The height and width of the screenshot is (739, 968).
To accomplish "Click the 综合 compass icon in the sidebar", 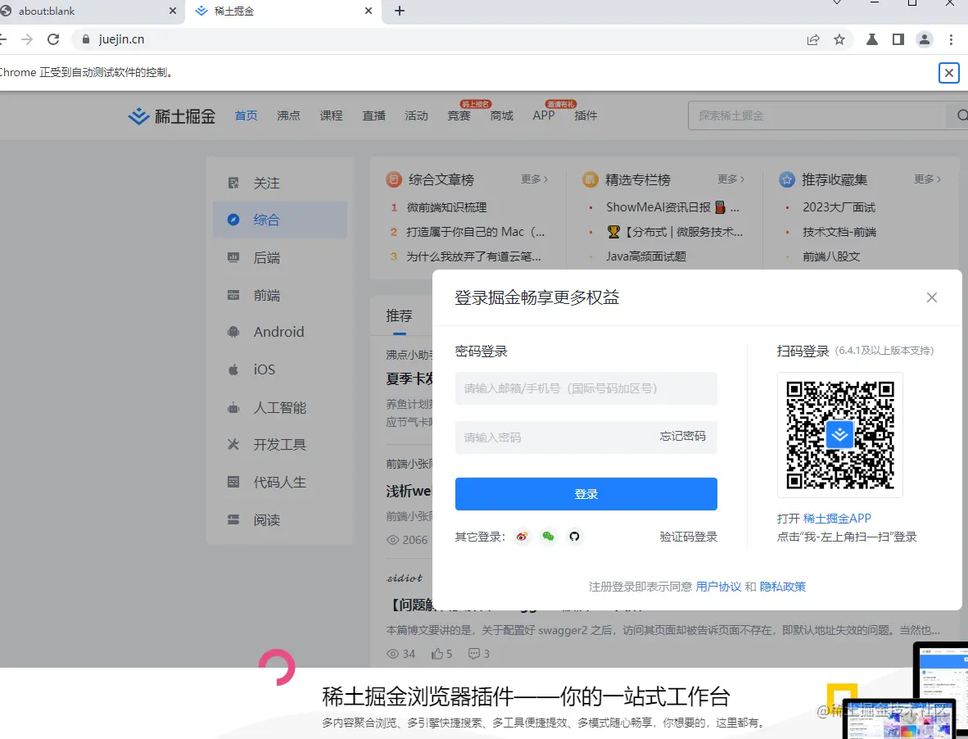I will point(233,220).
